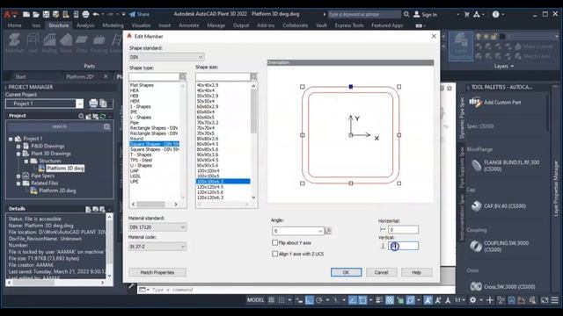This screenshot has height=316, width=563.
Task: Toggle polar tracking in status bar
Action: pos(319,300)
